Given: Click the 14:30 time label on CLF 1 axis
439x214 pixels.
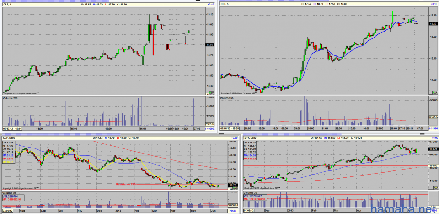Looking at the screenshot, I should point(39,129).
